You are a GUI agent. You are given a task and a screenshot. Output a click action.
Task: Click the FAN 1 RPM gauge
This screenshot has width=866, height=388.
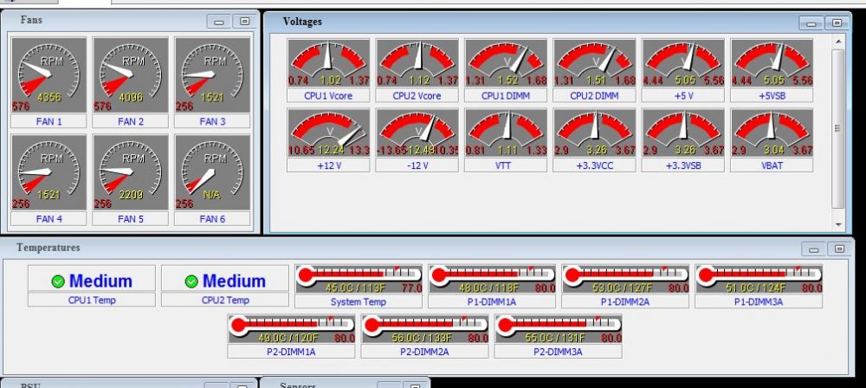pyautogui.click(x=48, y=74)
